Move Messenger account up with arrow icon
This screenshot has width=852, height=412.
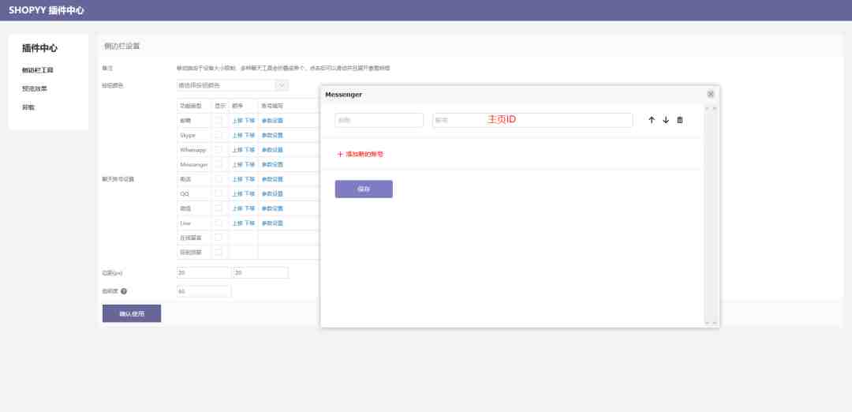pyautogui.click(x=652, y=120)
